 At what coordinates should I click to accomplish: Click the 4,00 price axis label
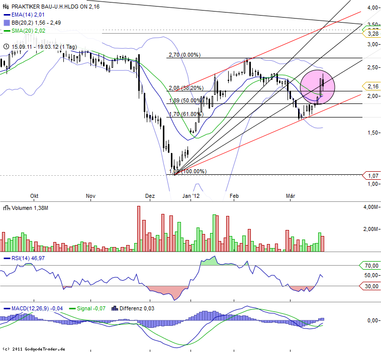pyautogui.click(x=373, y=8)
